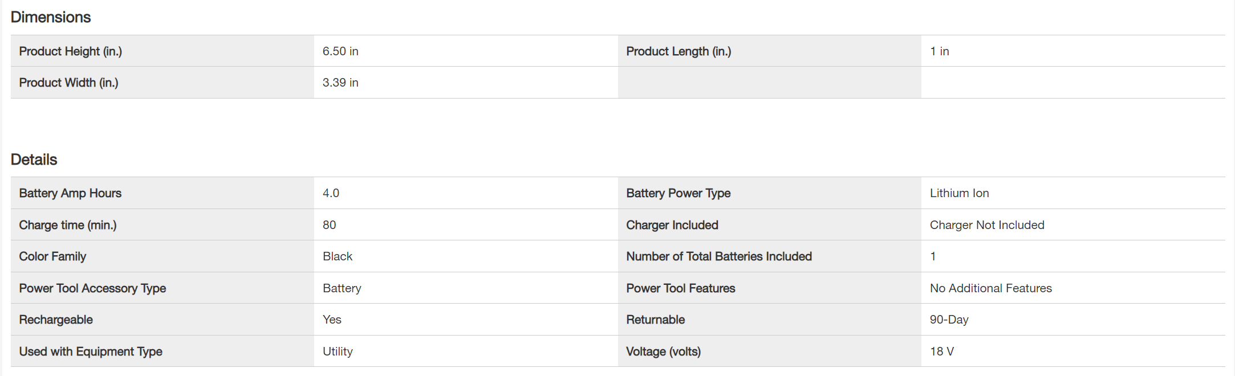Select the Product Height (in.) label
Image resolution: width=1235 pixels, height=376 pixels.
(x=71, y=51)
